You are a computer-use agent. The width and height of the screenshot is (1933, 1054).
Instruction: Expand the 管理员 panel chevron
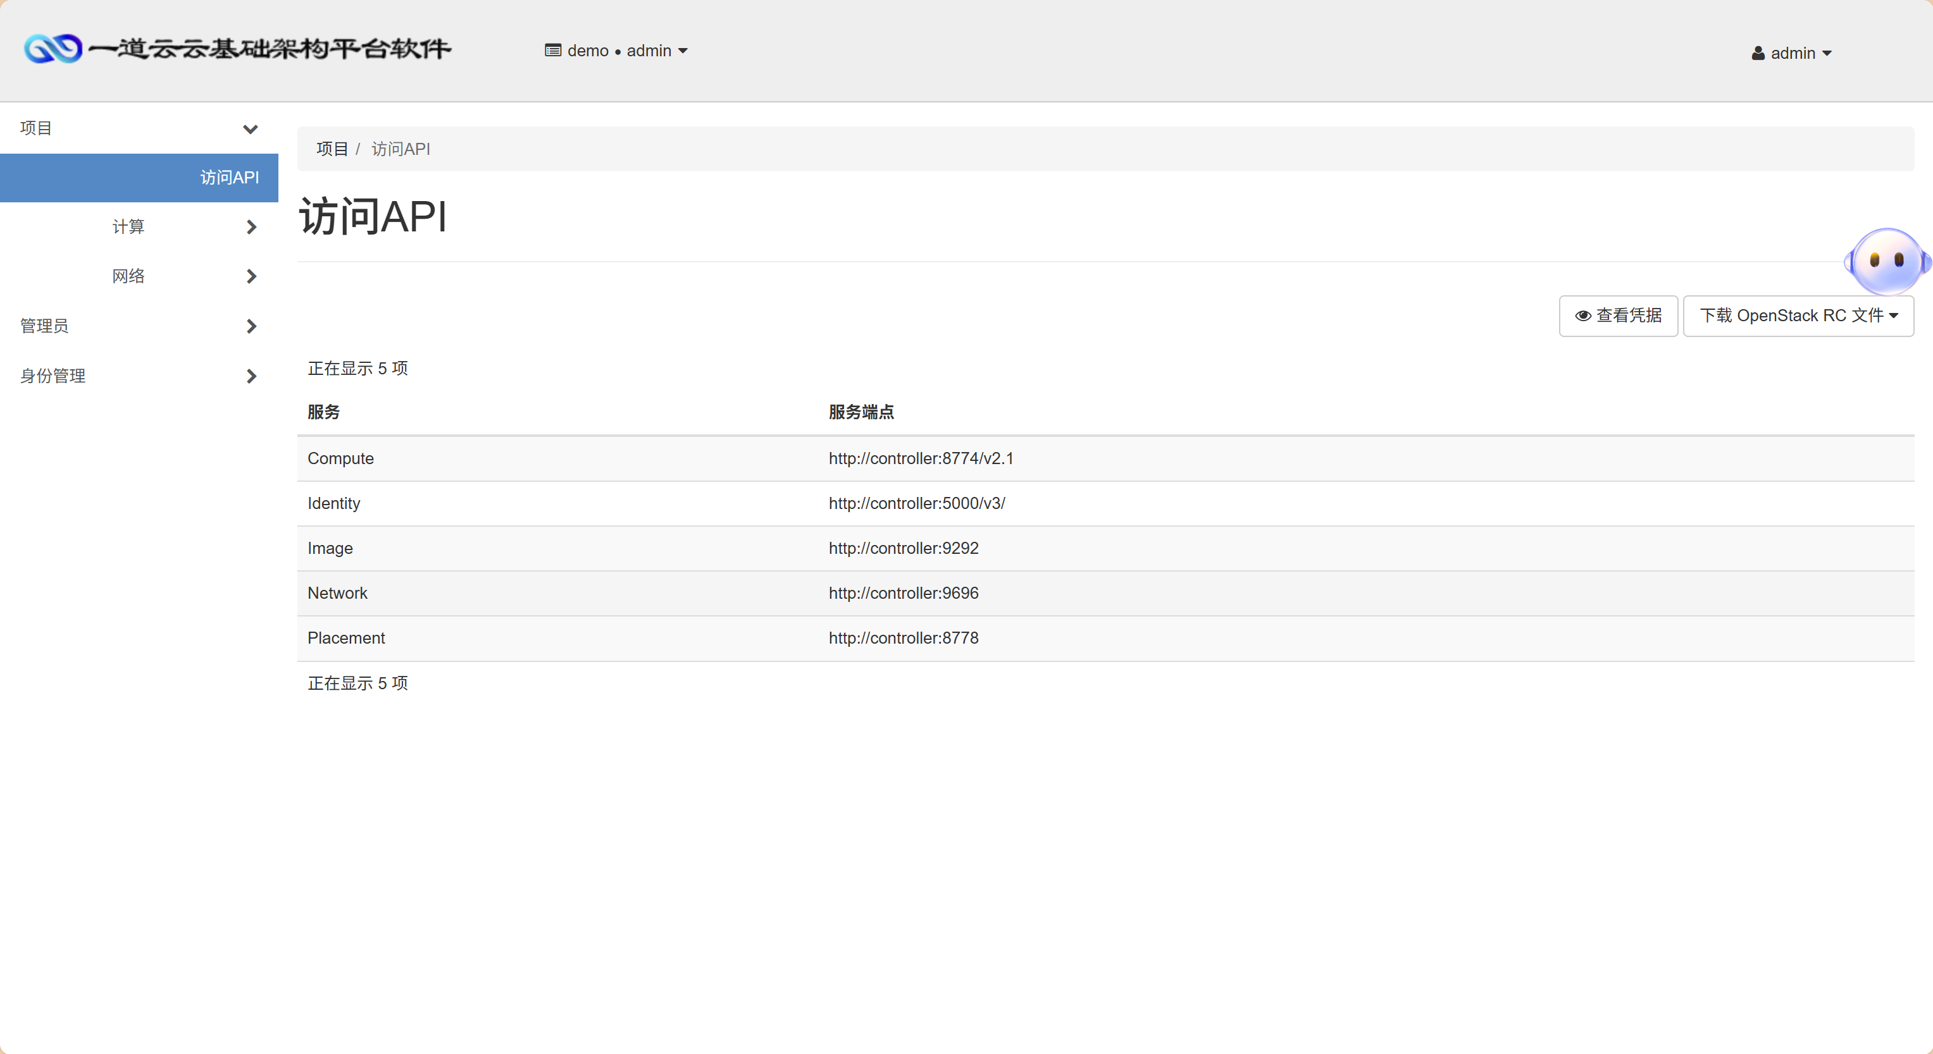[x=251, y=326]
